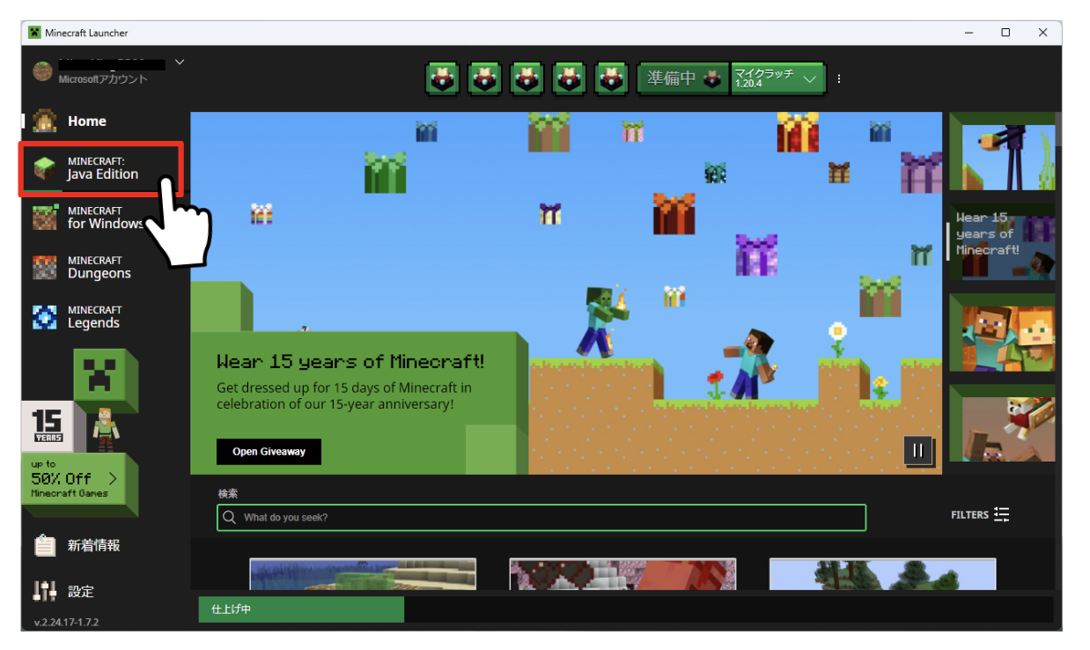Click the Wear 15 years of Minecraft! banner heading
1090x650 pixels.
[x=350, y=361]
